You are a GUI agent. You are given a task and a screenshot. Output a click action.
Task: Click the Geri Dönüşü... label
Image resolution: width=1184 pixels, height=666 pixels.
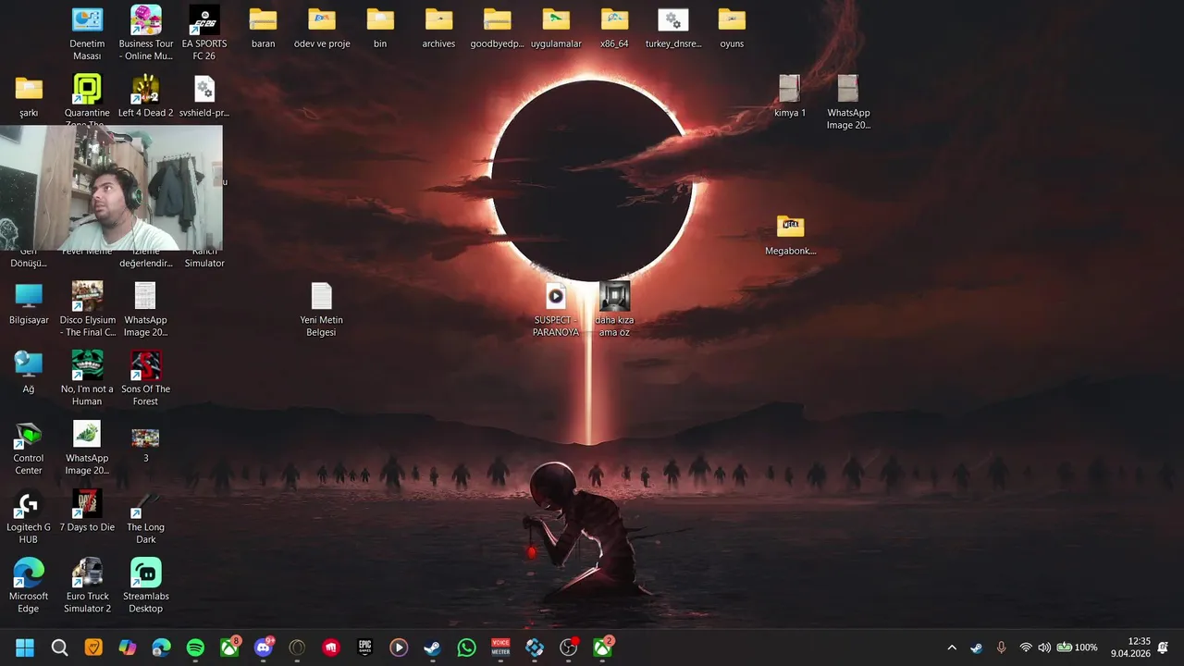tap(29, 257)
